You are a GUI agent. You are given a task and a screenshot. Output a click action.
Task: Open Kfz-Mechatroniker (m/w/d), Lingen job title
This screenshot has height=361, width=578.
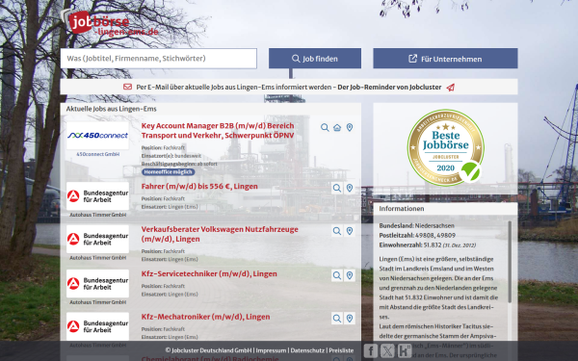click(x=205, y=317)
